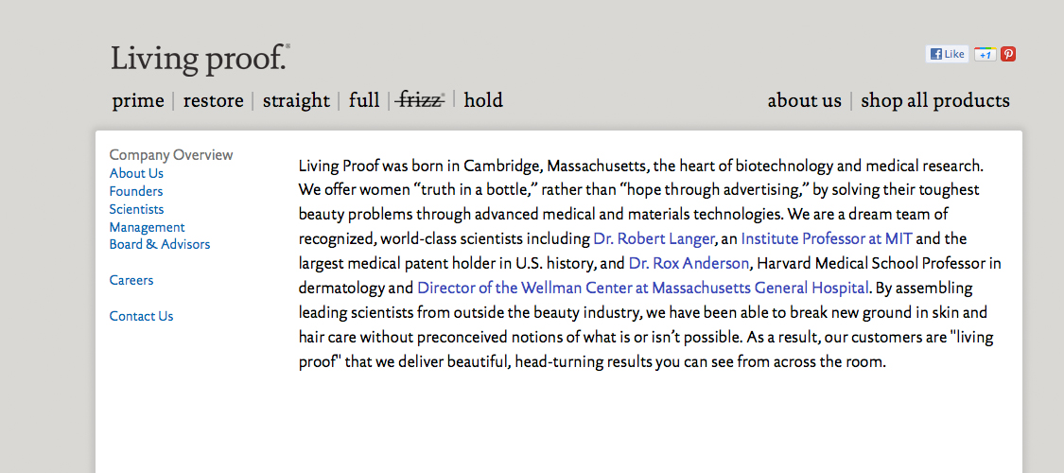Click the Facebook Like button

(947, 54)
